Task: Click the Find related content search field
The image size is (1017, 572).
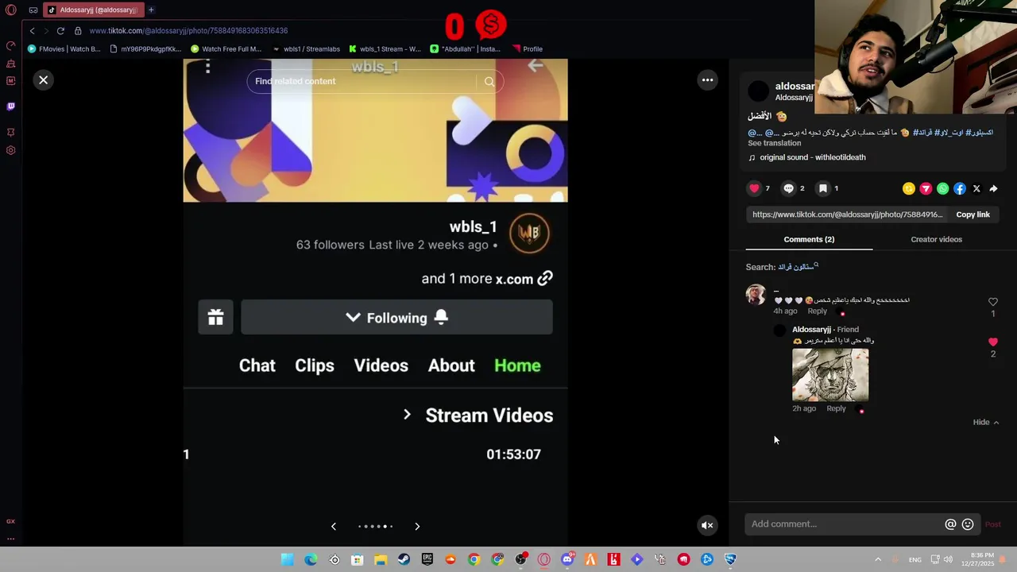Action: point(362,81)
